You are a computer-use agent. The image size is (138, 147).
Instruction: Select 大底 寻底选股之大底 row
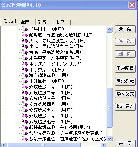tap(57, 40)
